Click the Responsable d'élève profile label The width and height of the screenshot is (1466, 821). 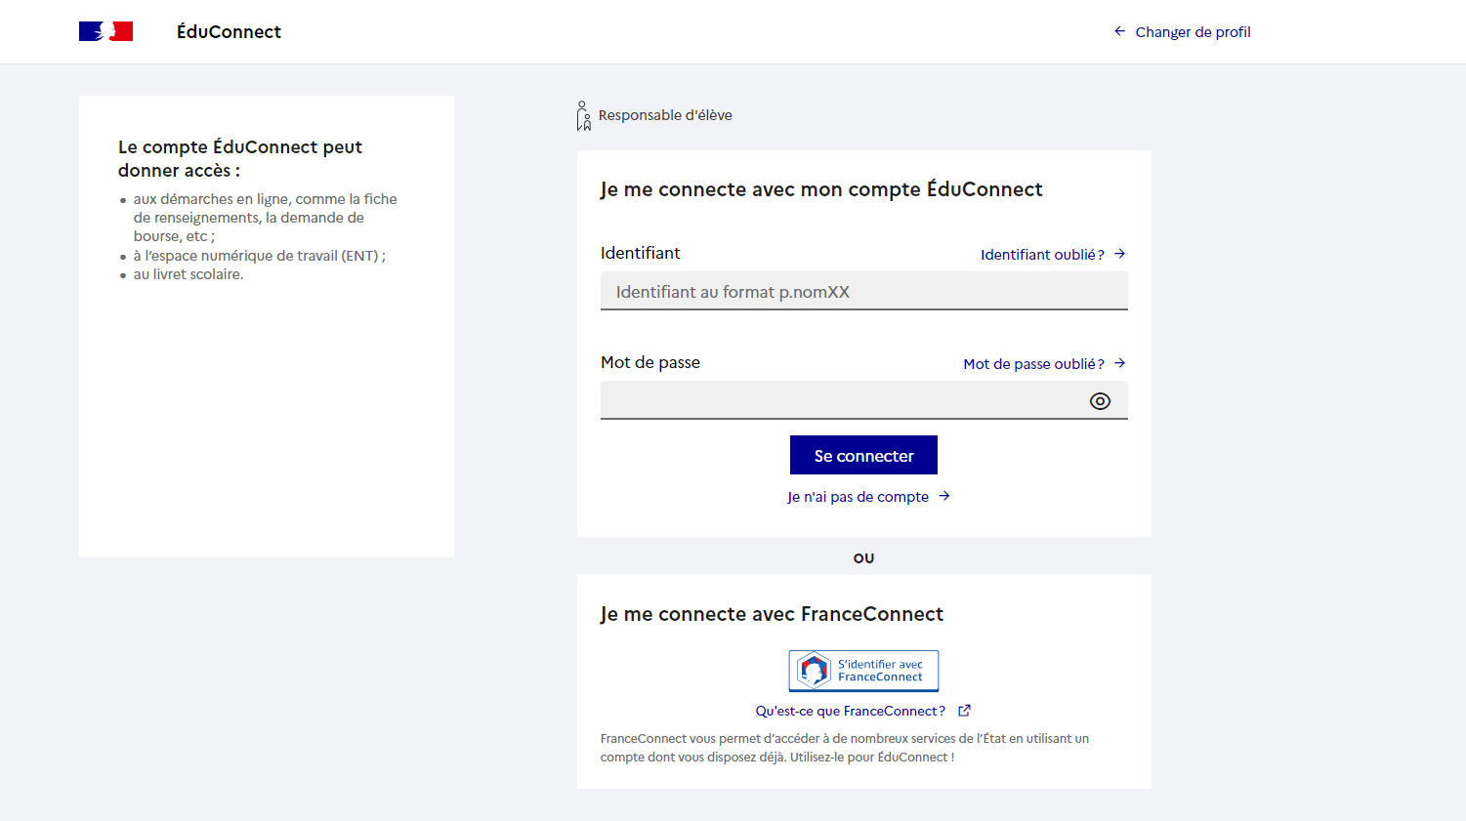665,115
